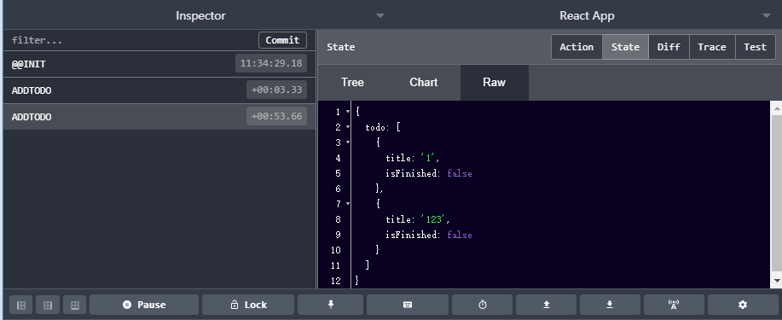Click the 11:34:29.18 timestamp

point(271,63)
